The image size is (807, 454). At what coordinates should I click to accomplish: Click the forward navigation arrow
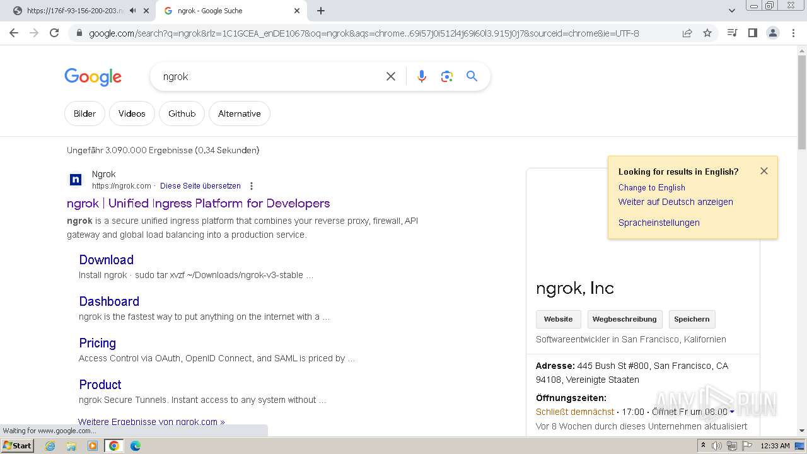pos(34,33)
